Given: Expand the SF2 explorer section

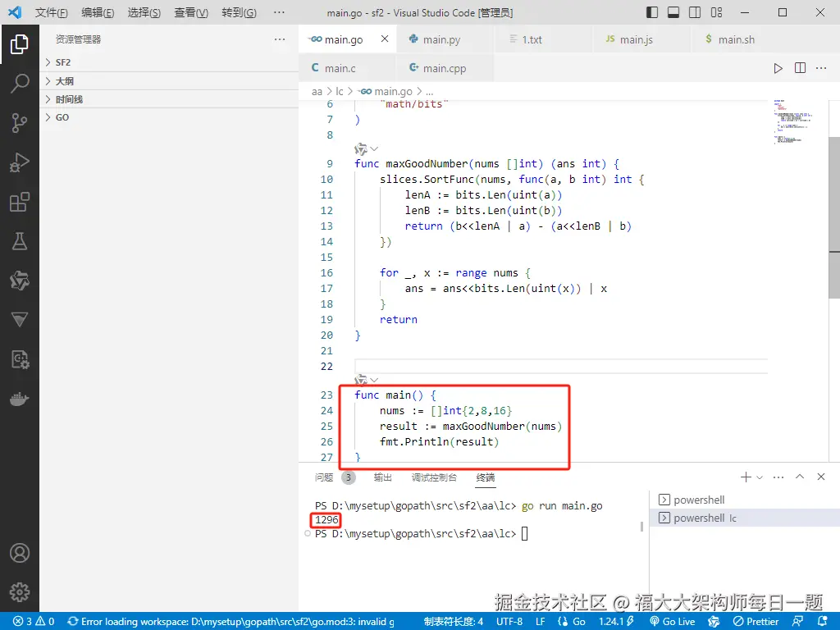Looking at the screenshot, I should click(169, 62).
